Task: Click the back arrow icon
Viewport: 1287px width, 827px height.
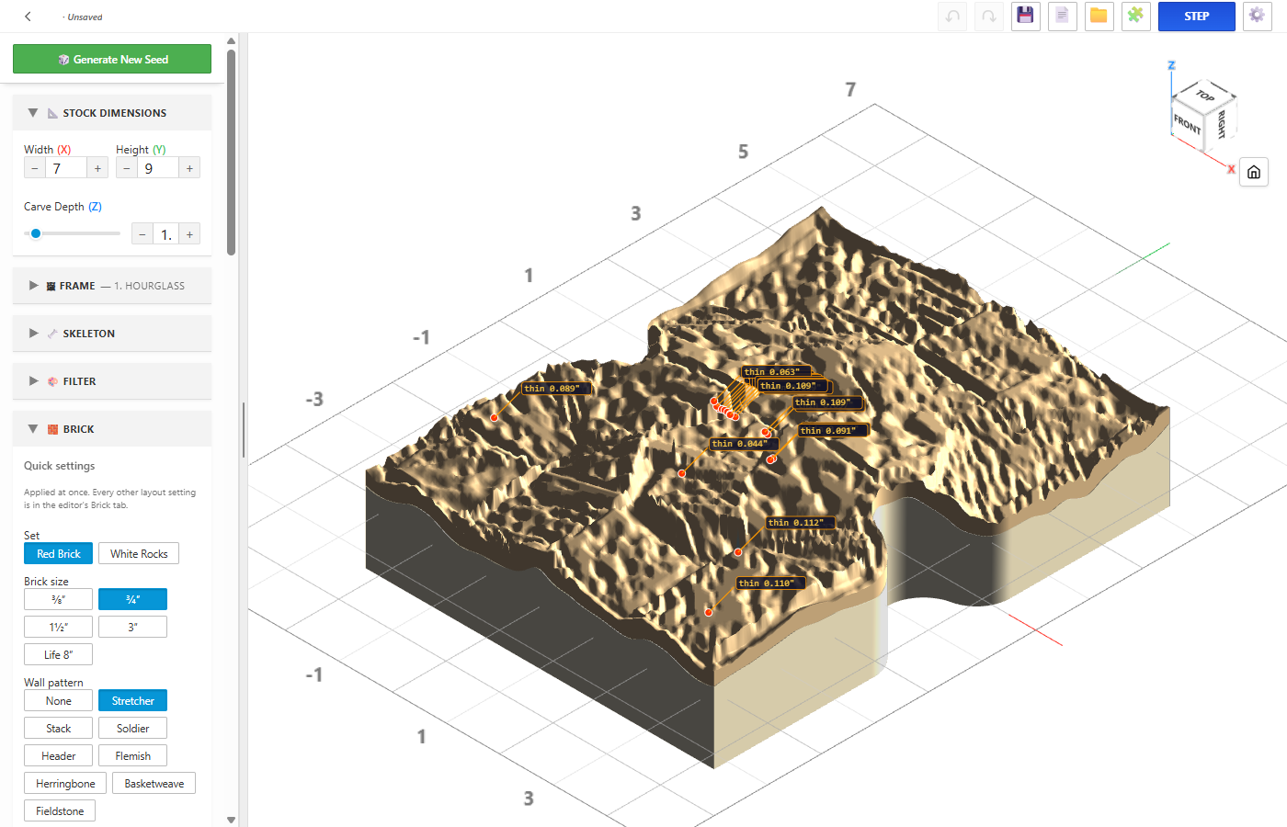Action: click(x=28, y=17)
